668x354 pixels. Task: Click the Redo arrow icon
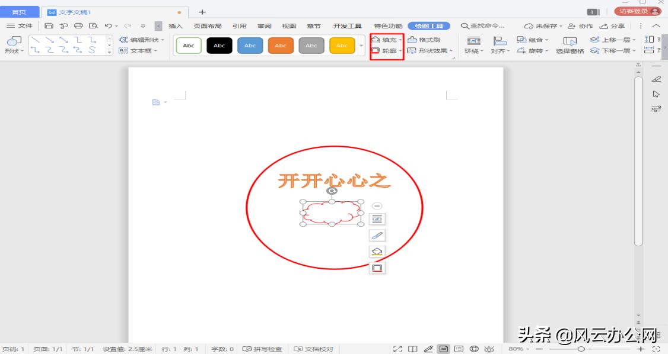(x=128, y=26)
